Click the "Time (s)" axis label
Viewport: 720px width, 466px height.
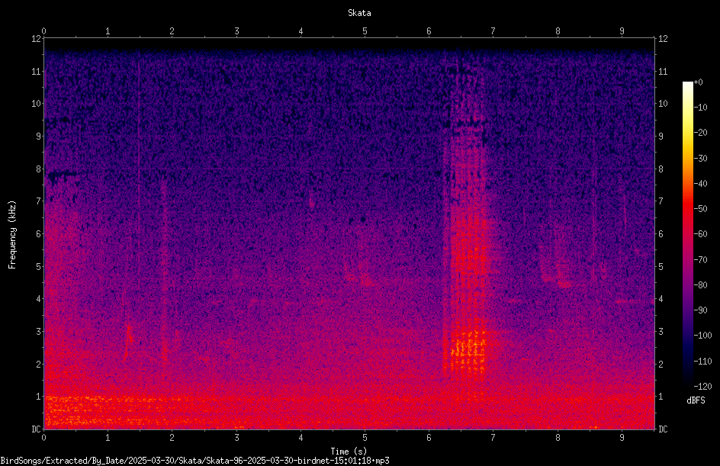click(349, 452)
